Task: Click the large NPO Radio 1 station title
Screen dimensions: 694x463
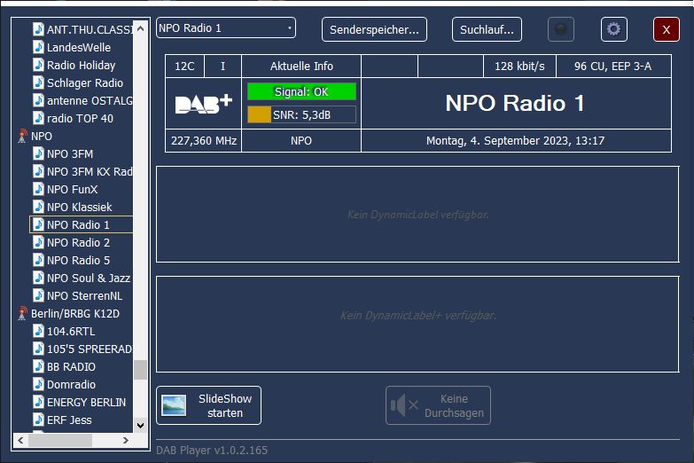Action: (515, 103)
